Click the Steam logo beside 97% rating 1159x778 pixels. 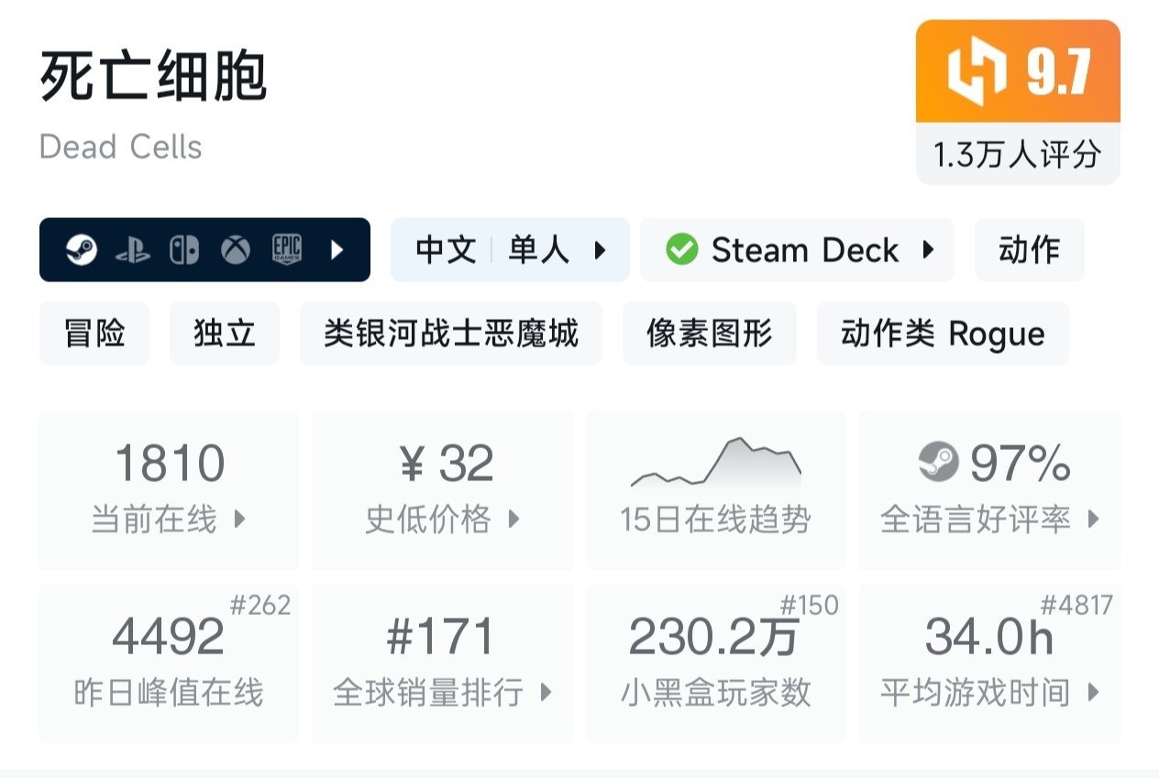coord(938,463)
